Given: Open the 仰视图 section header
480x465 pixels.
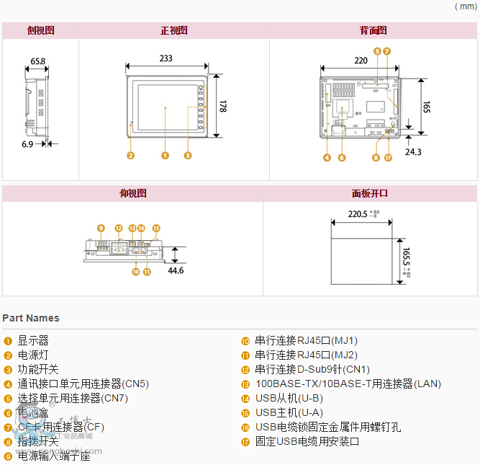Looking at the screenshot, I should pos(132,193).
